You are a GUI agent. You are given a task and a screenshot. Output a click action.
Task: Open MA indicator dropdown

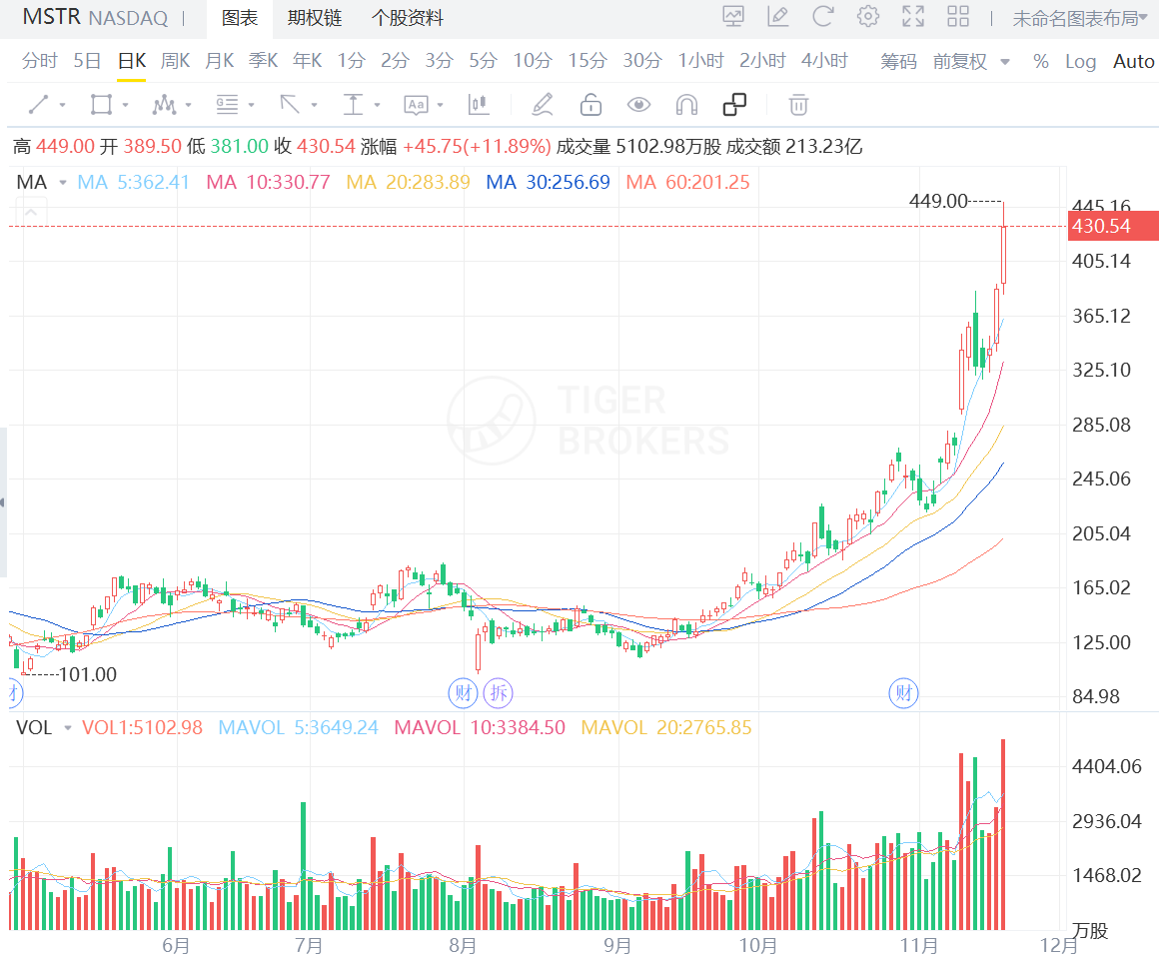pyautogui.click(x=63, y=182)
